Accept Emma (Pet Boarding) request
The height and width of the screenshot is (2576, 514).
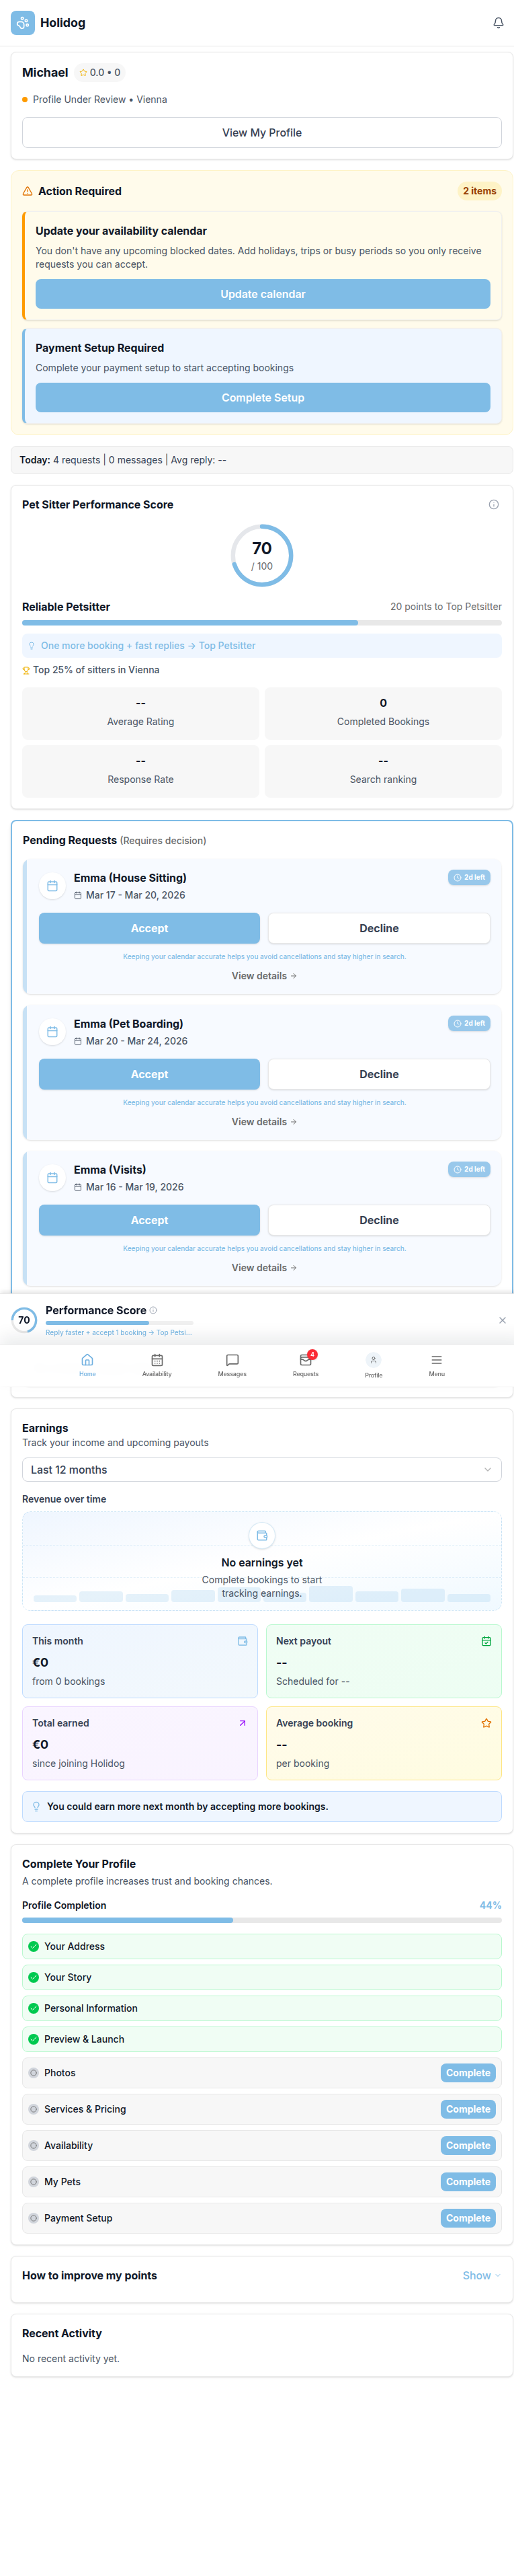pyautogui.click(x=148, y=1074)
